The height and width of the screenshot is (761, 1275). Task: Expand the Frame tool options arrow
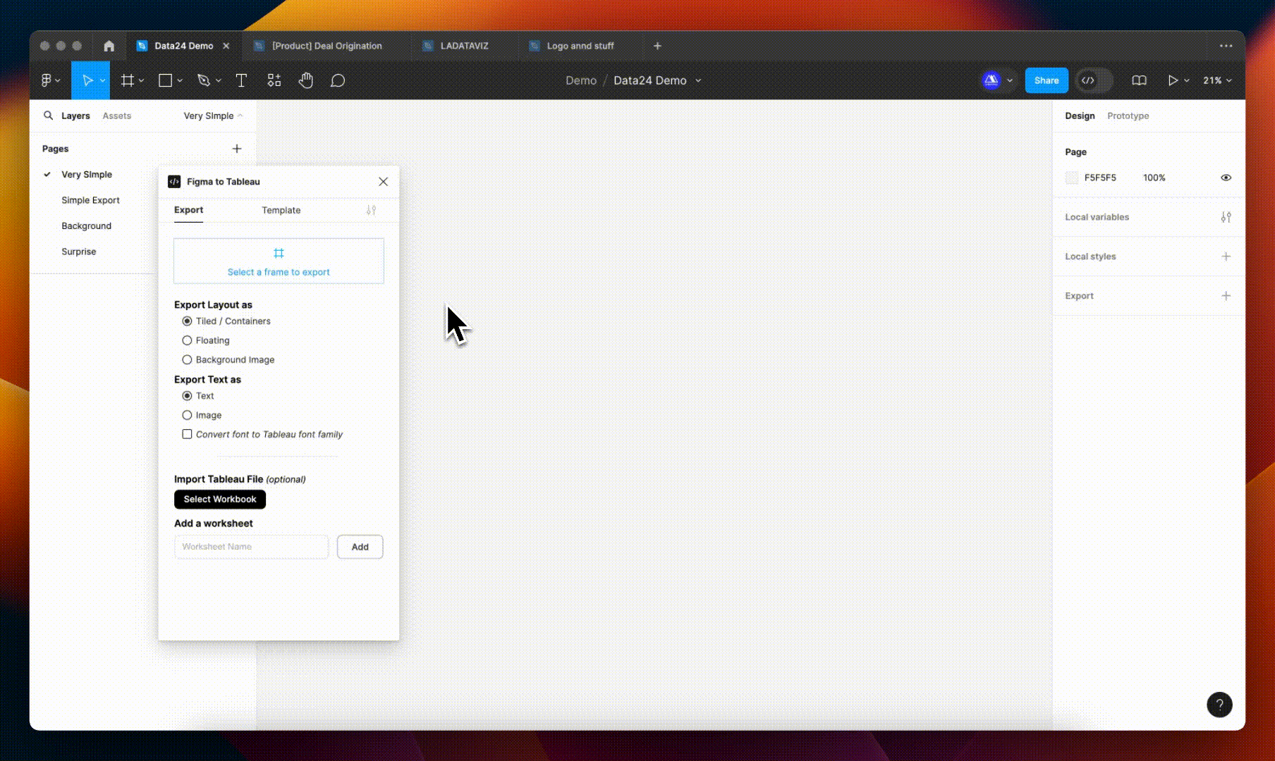pos(142,80)
